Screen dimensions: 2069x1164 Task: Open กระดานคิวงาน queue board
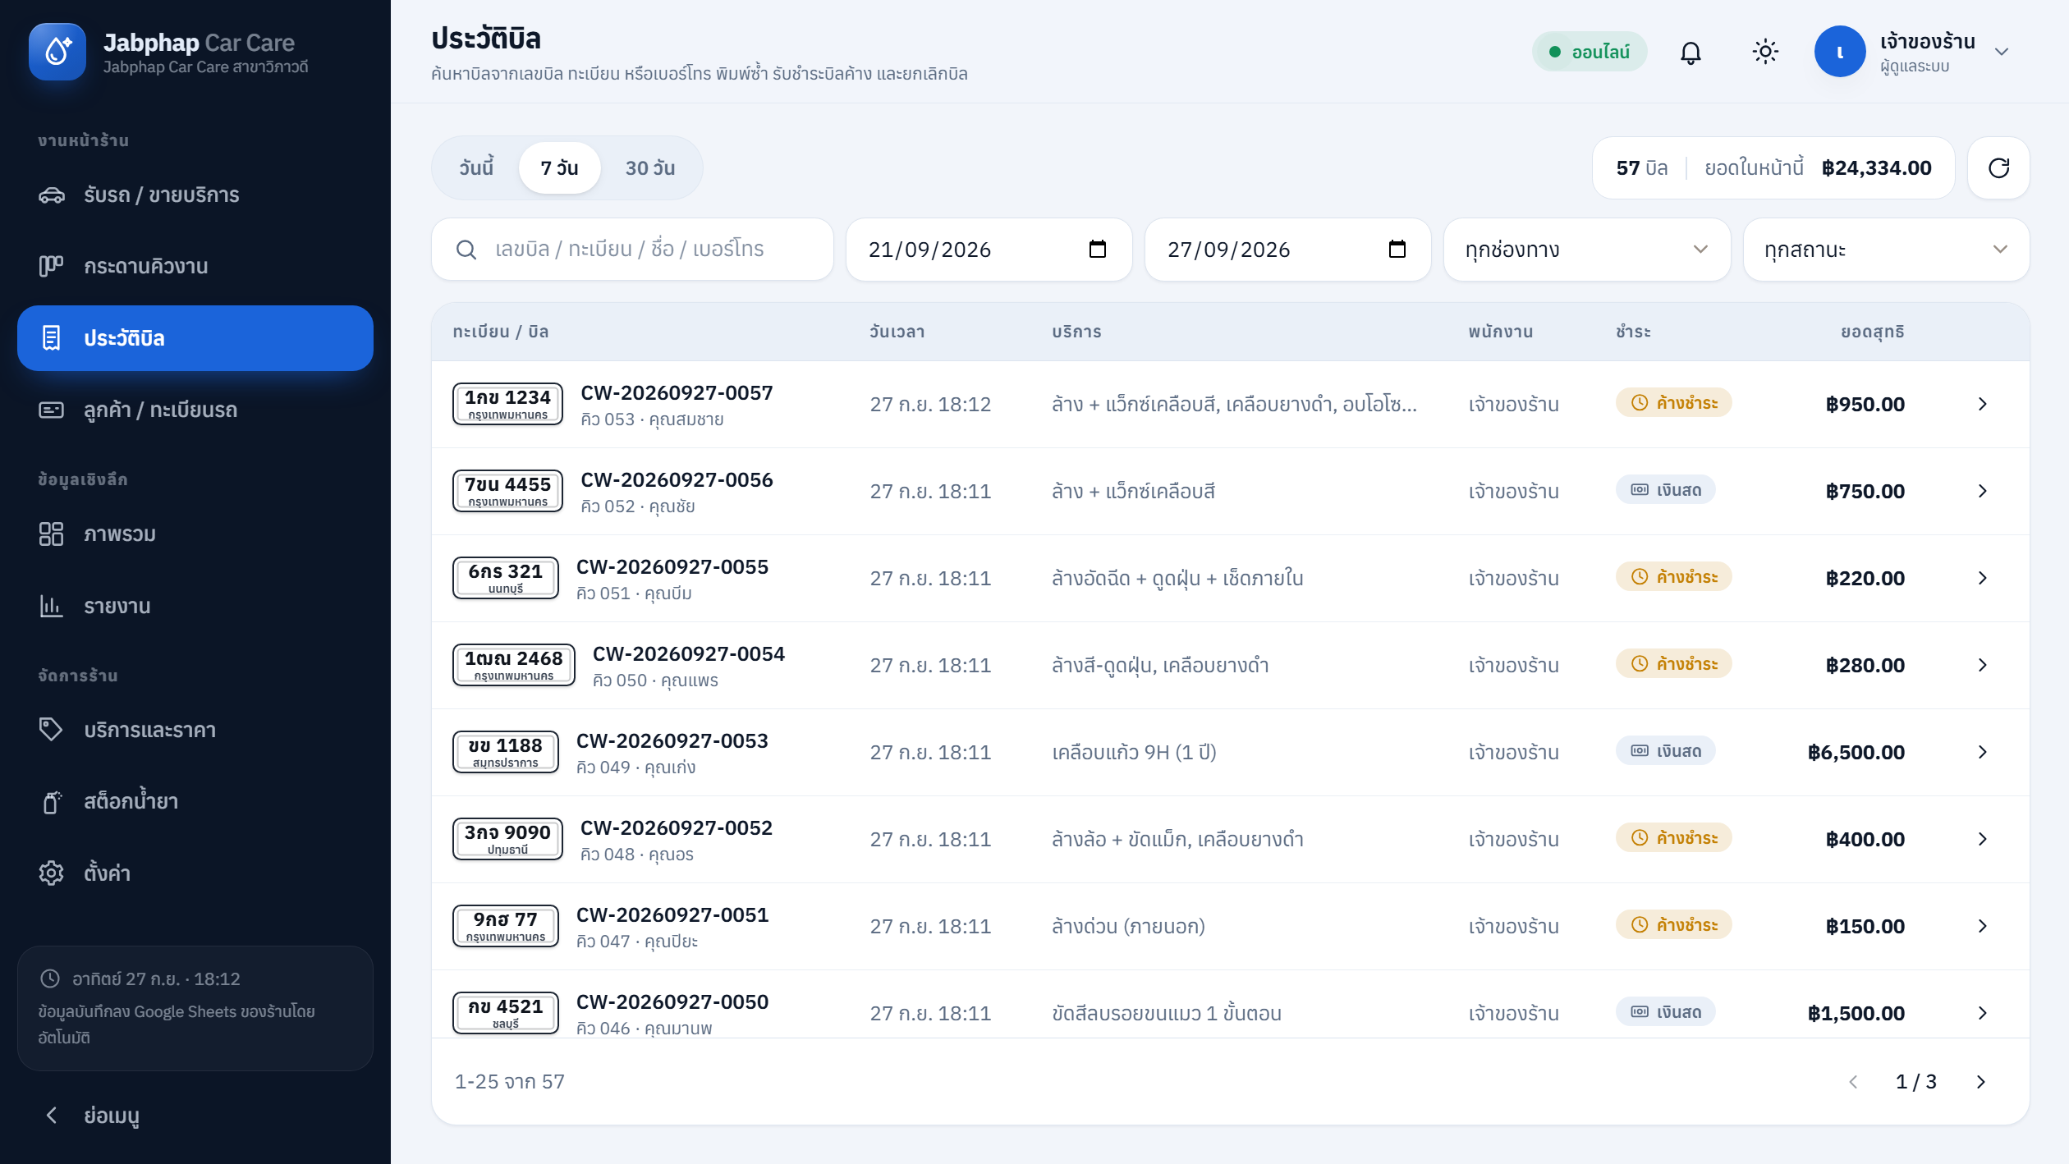pos(195,267)
